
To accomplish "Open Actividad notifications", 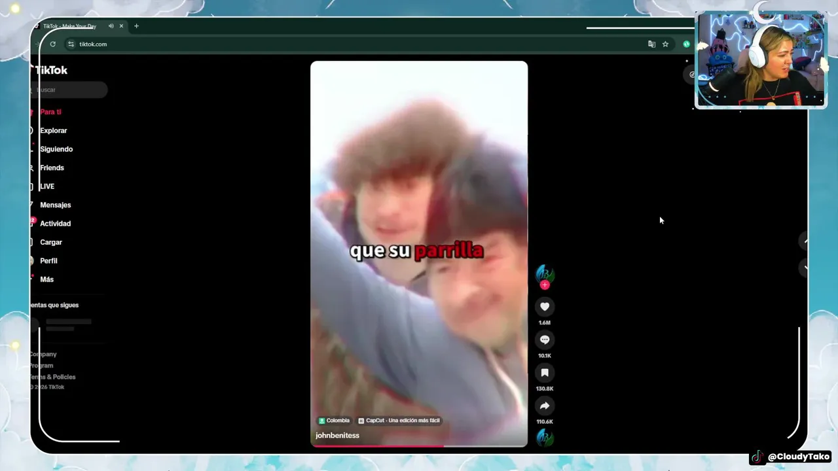I will [55, 224].
